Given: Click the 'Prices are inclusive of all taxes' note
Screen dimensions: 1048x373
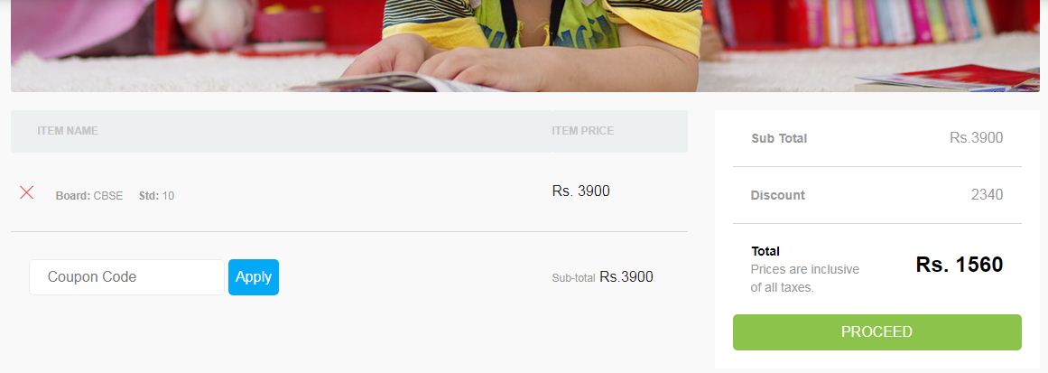Looking at the screenshot, I should tap(804, 279).
